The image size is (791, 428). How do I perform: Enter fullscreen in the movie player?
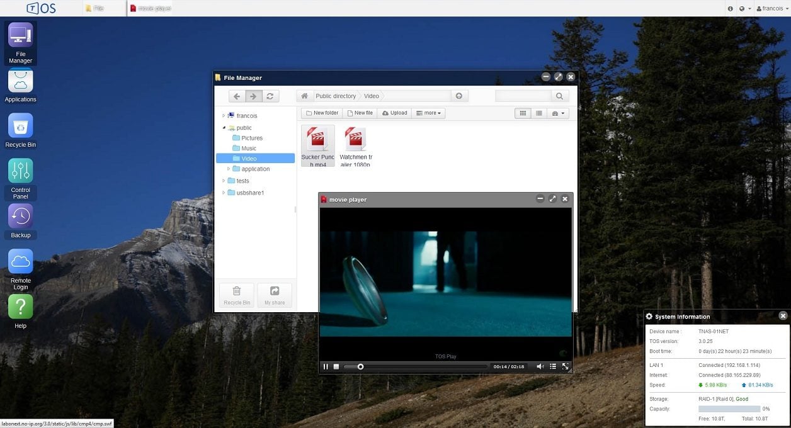pos(565,366)
